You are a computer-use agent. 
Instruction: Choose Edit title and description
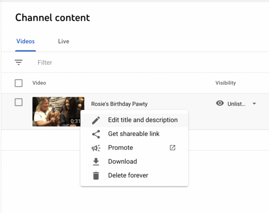[x=143, y=120]
